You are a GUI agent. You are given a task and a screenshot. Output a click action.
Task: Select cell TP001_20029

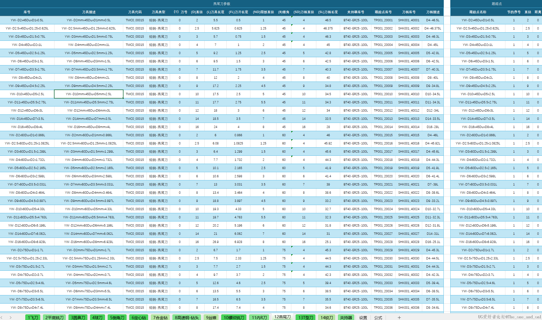(x=383, y=250)
